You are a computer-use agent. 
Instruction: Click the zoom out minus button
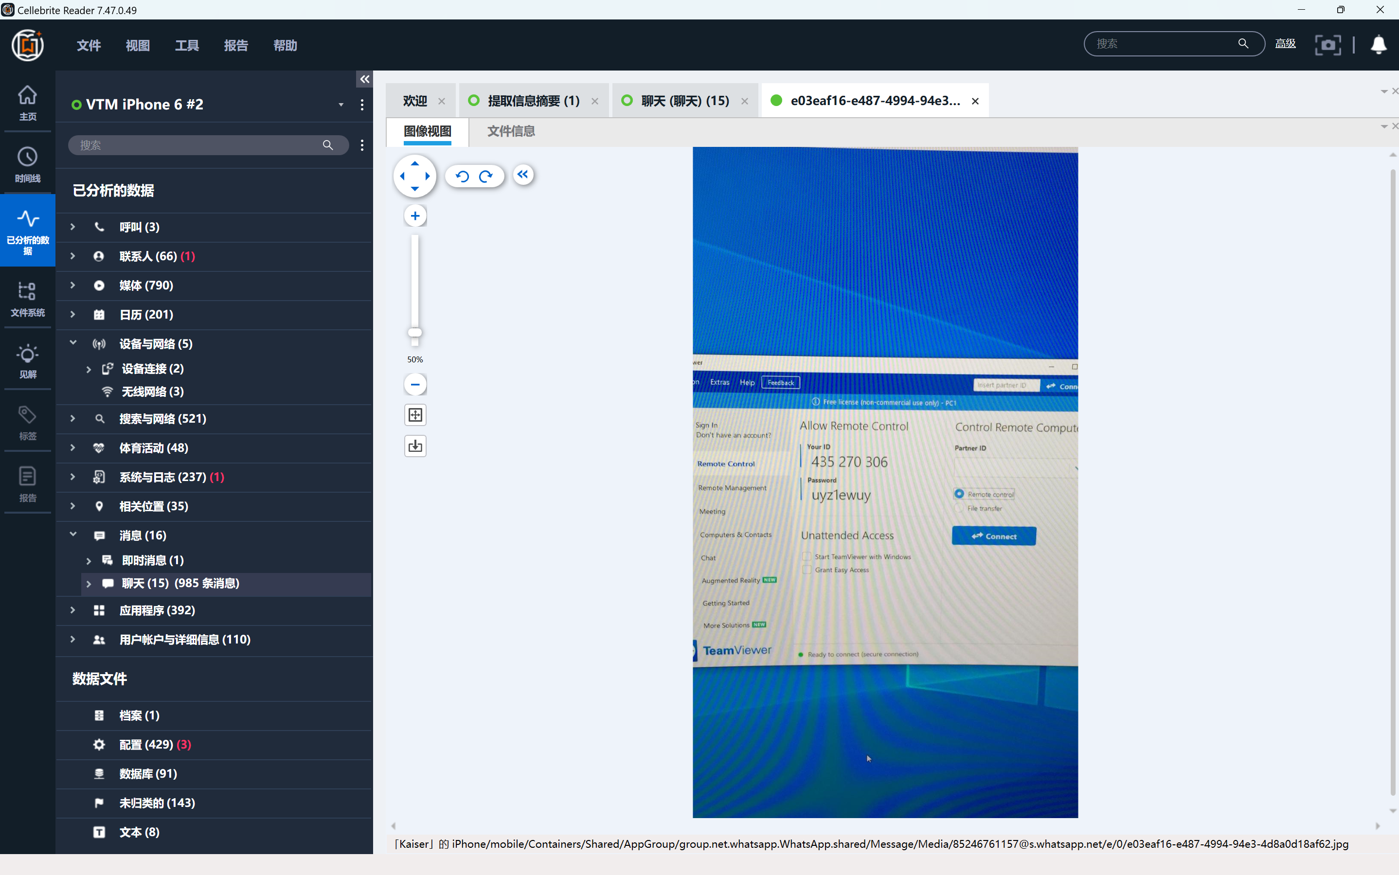[415, 384]
